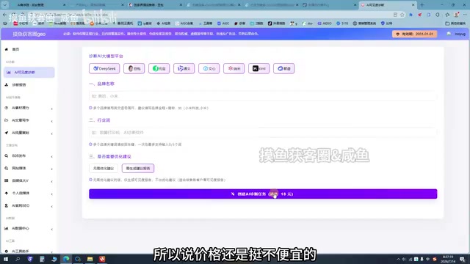This screenshot has width=470, height=264.
Task: Toggle the Kimi platform button
Action: pos(258,68)
